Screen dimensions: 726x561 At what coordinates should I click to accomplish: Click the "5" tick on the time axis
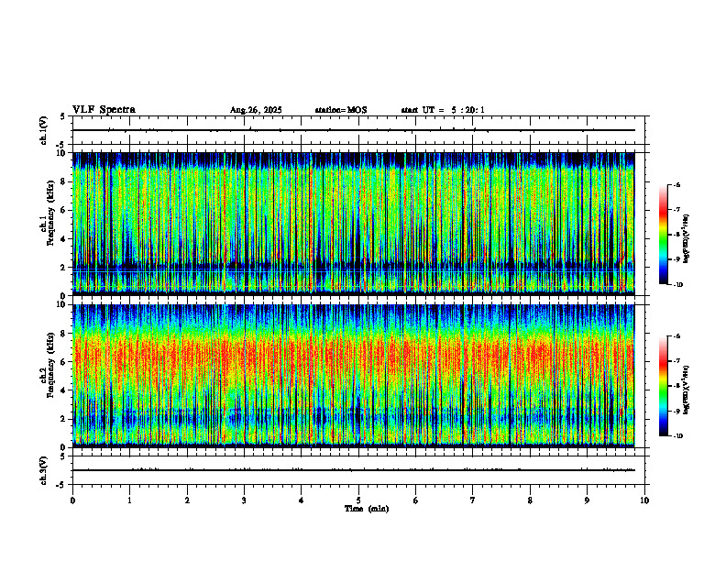coord(358,500)
